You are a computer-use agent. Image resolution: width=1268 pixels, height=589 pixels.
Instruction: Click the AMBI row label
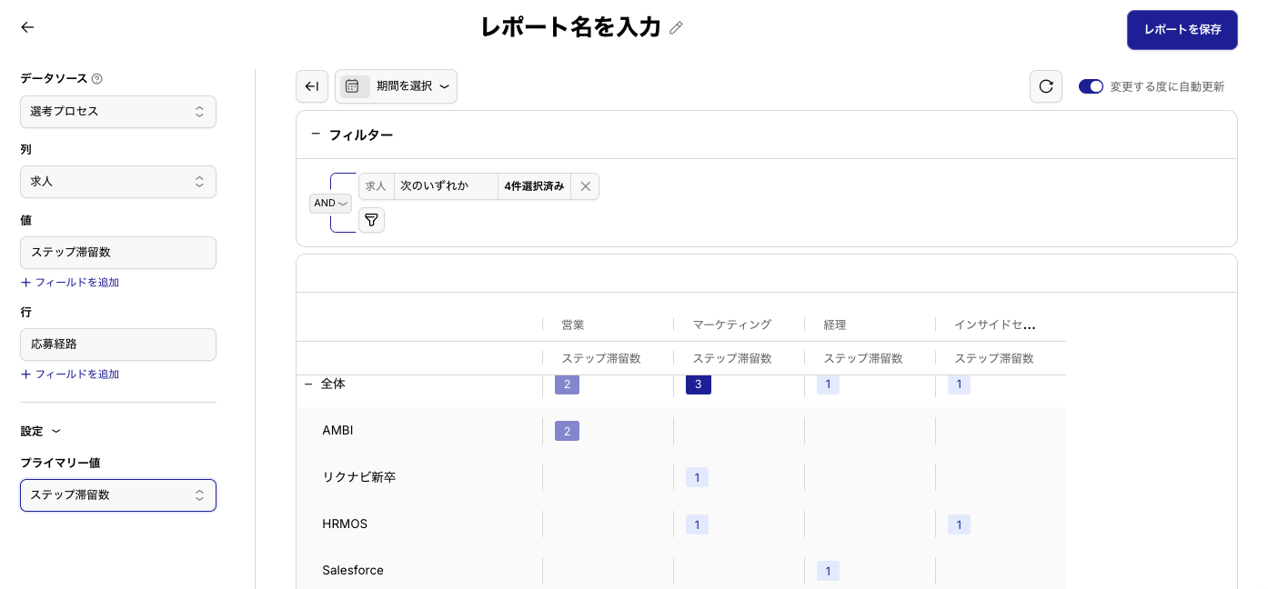[x=337, y=430]
